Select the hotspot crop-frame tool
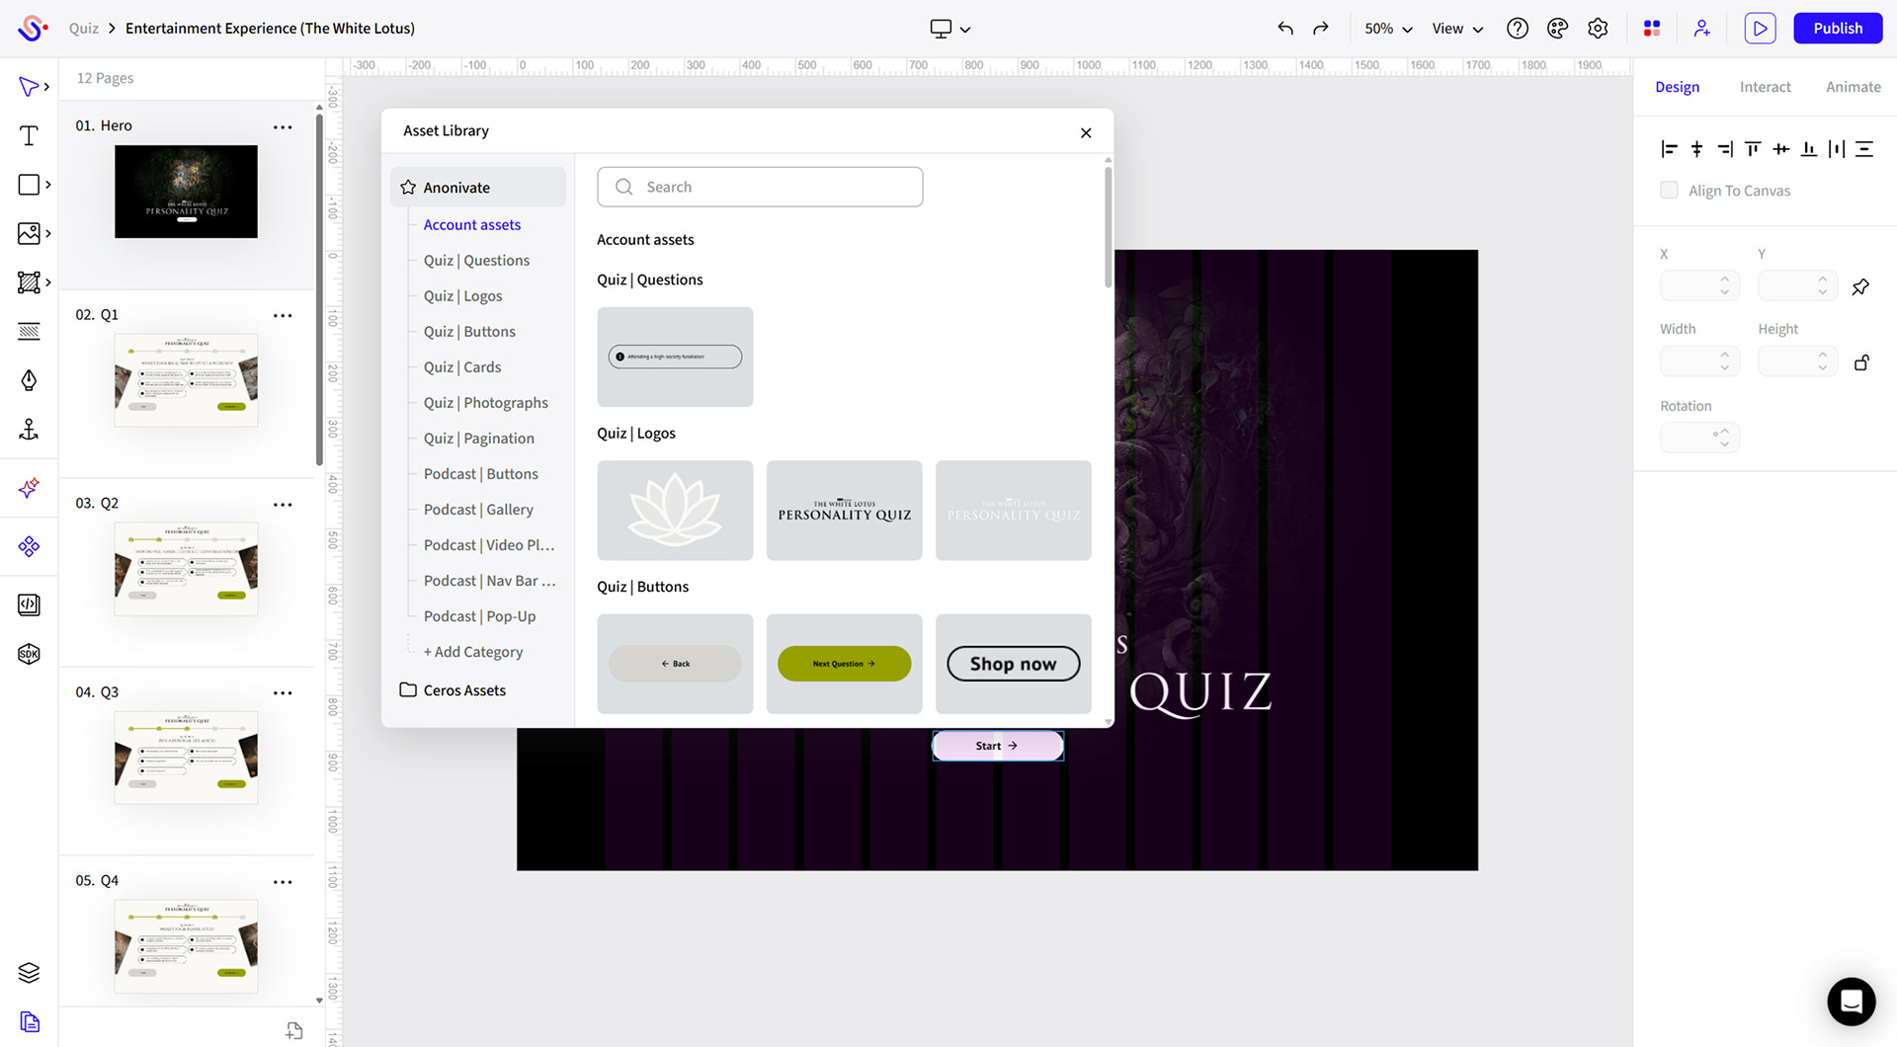The height and width of the screenshot is (1047, 1897). (x=29, y=282)
